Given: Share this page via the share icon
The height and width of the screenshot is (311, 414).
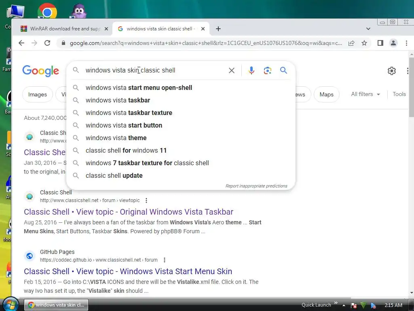Looking at the screenshot, I should pyautogui.click(x=351, y=43).
